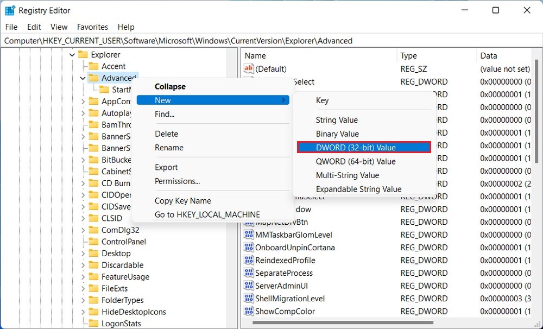
Task: Click the FileExts folder icon
Action: [93, 288]
